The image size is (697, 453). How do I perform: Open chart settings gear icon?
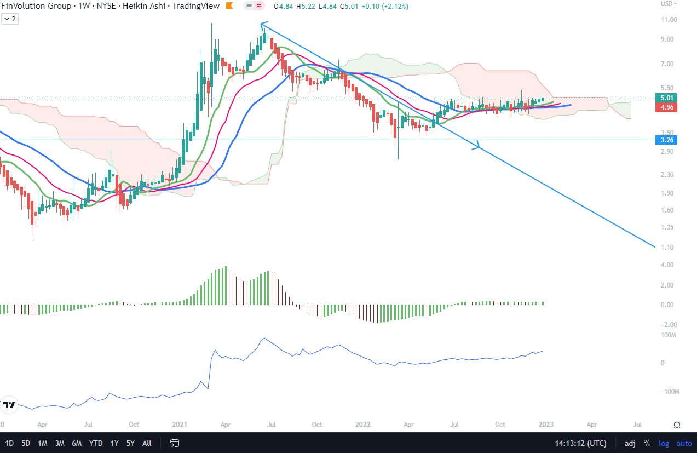(x=677, y=425)
